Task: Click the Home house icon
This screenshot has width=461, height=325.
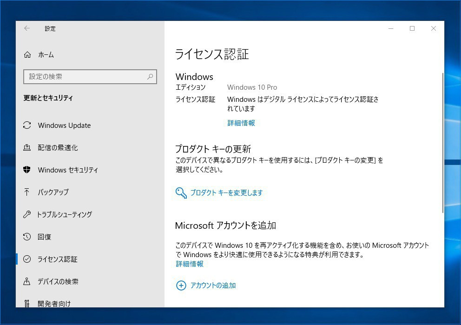Action: pyautogui.click(x=27, y=55)
